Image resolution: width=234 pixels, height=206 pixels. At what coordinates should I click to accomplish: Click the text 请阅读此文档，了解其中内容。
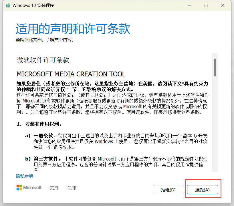(x=45, y=40)
